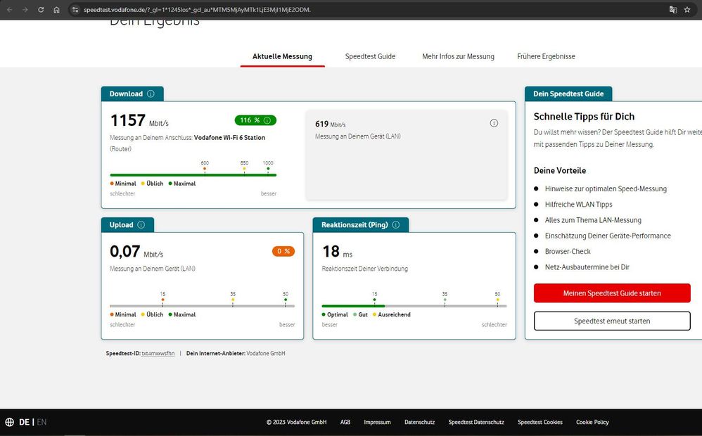Show info for the 116 % badge

click(x=267, y=120)
